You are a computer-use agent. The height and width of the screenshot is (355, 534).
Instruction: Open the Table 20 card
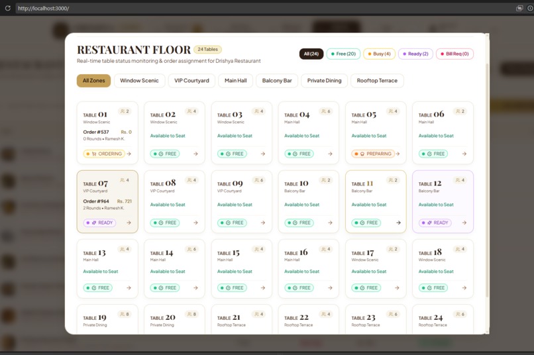tap(174, 319)
